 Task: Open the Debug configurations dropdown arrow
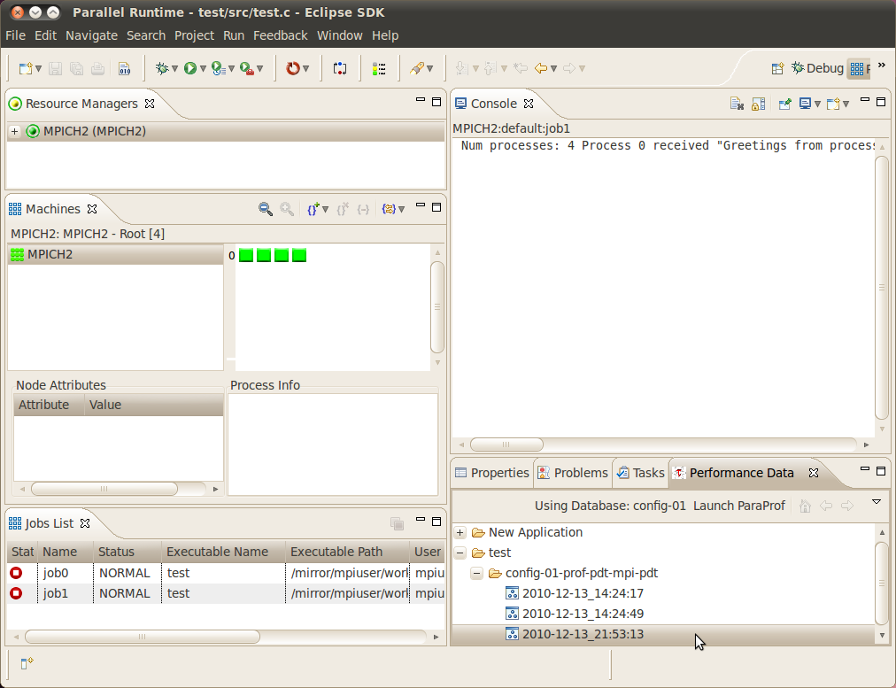[174, 68]
